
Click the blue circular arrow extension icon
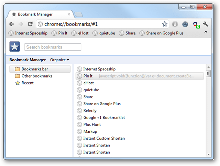tap(185, 24)
